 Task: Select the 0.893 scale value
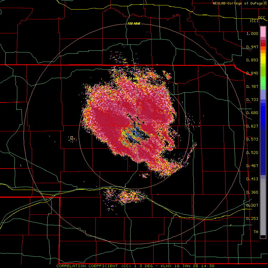tap(252, 60)
